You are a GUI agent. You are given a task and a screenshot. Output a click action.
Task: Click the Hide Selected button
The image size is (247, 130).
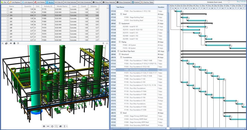70,2
